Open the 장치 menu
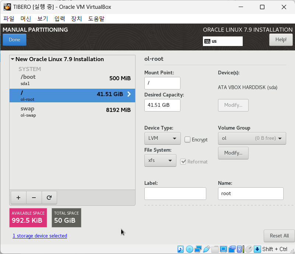 click(77, 19)
